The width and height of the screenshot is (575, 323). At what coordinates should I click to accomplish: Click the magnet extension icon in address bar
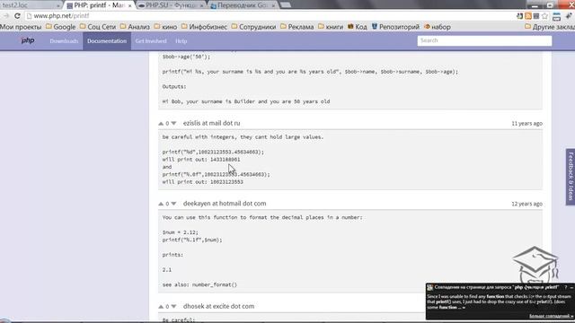tap(519, 16)
